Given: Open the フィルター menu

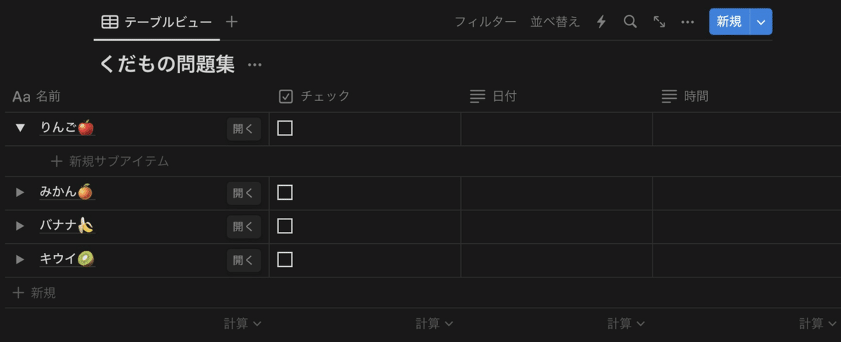Looking at the screenshot, I should tap(485, 22).
